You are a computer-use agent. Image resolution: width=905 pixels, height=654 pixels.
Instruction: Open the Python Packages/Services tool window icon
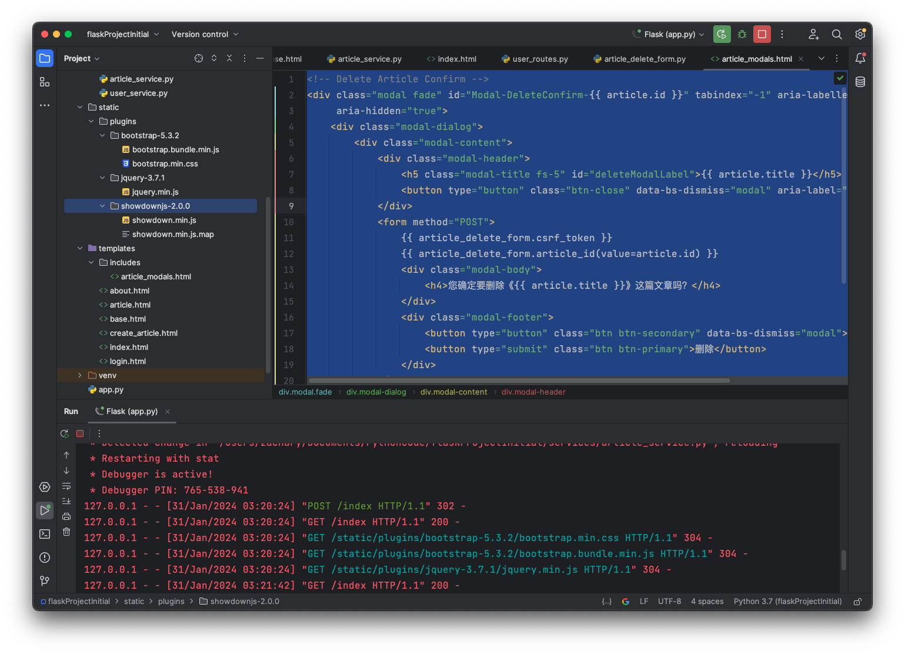click(45, 487)
